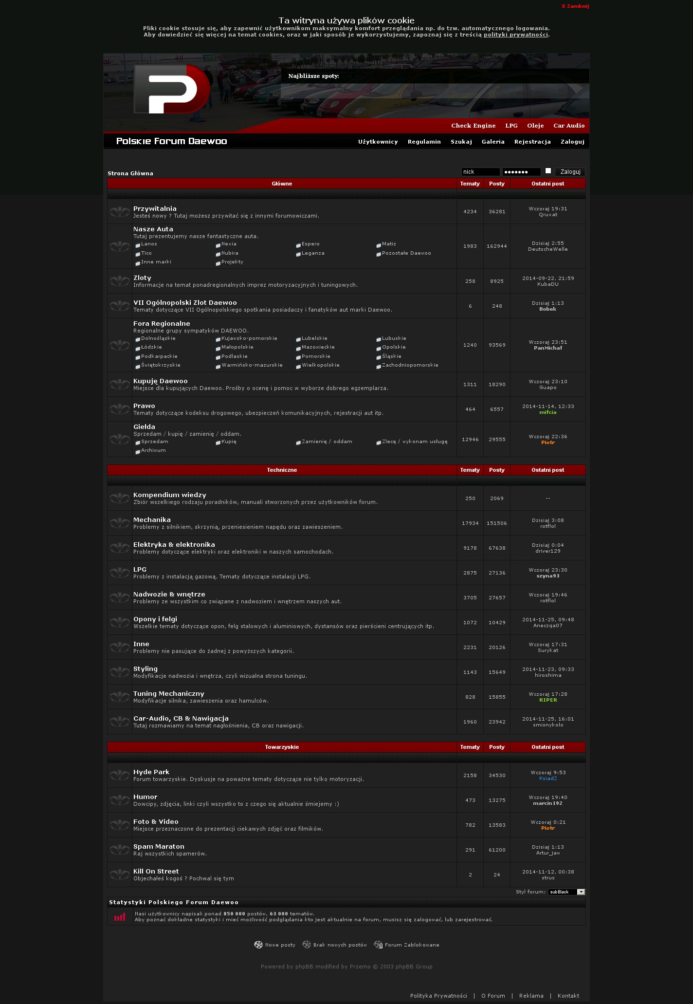Go to Check Engine section tab
Image resolution: width=693 pixels, height=1004 pixels.
pyautogui.click(x=473, y=126)
